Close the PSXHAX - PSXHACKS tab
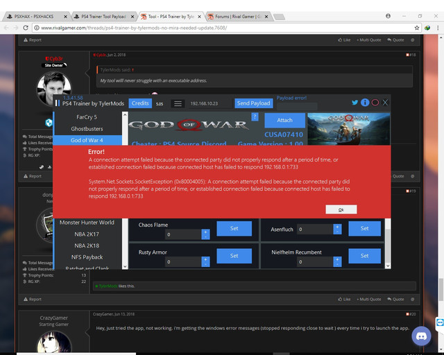The image size is (444, 355). pos(65,17)
